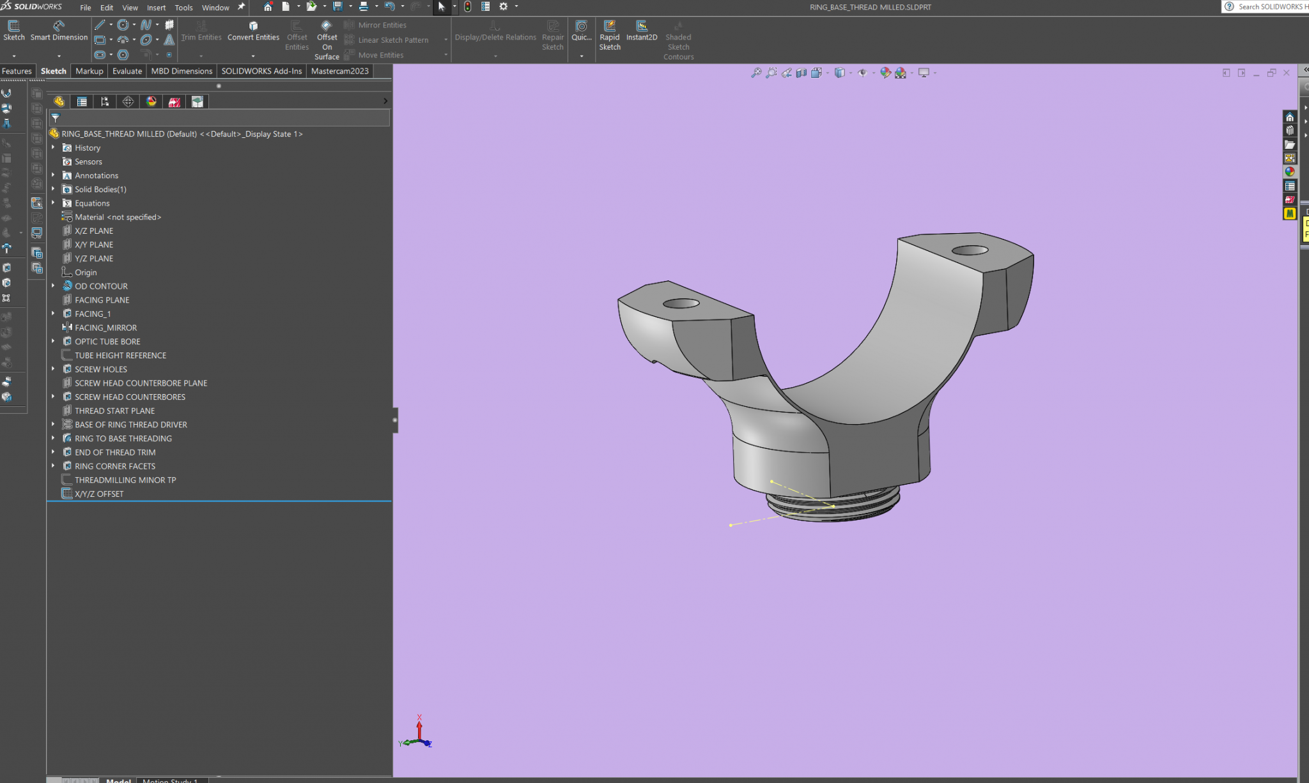This screenshot has height=783, width=1309.
Task: Select the Straight Slot tool
Action: tap(100, 55)
